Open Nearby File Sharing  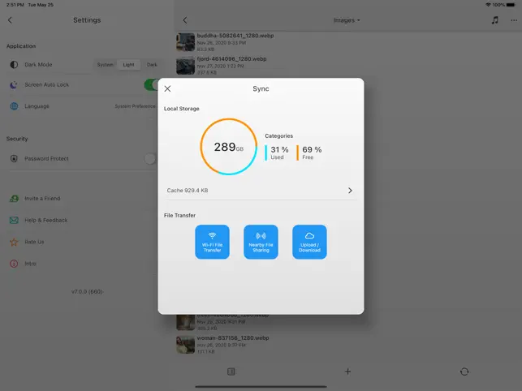[x=261, y=242]
